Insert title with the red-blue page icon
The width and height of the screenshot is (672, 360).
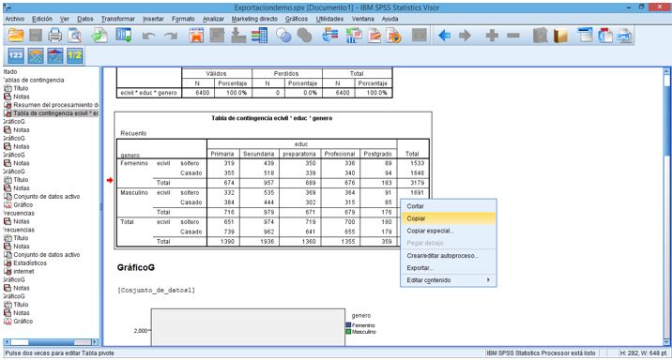pyautogui.click(x=605, y=35)
